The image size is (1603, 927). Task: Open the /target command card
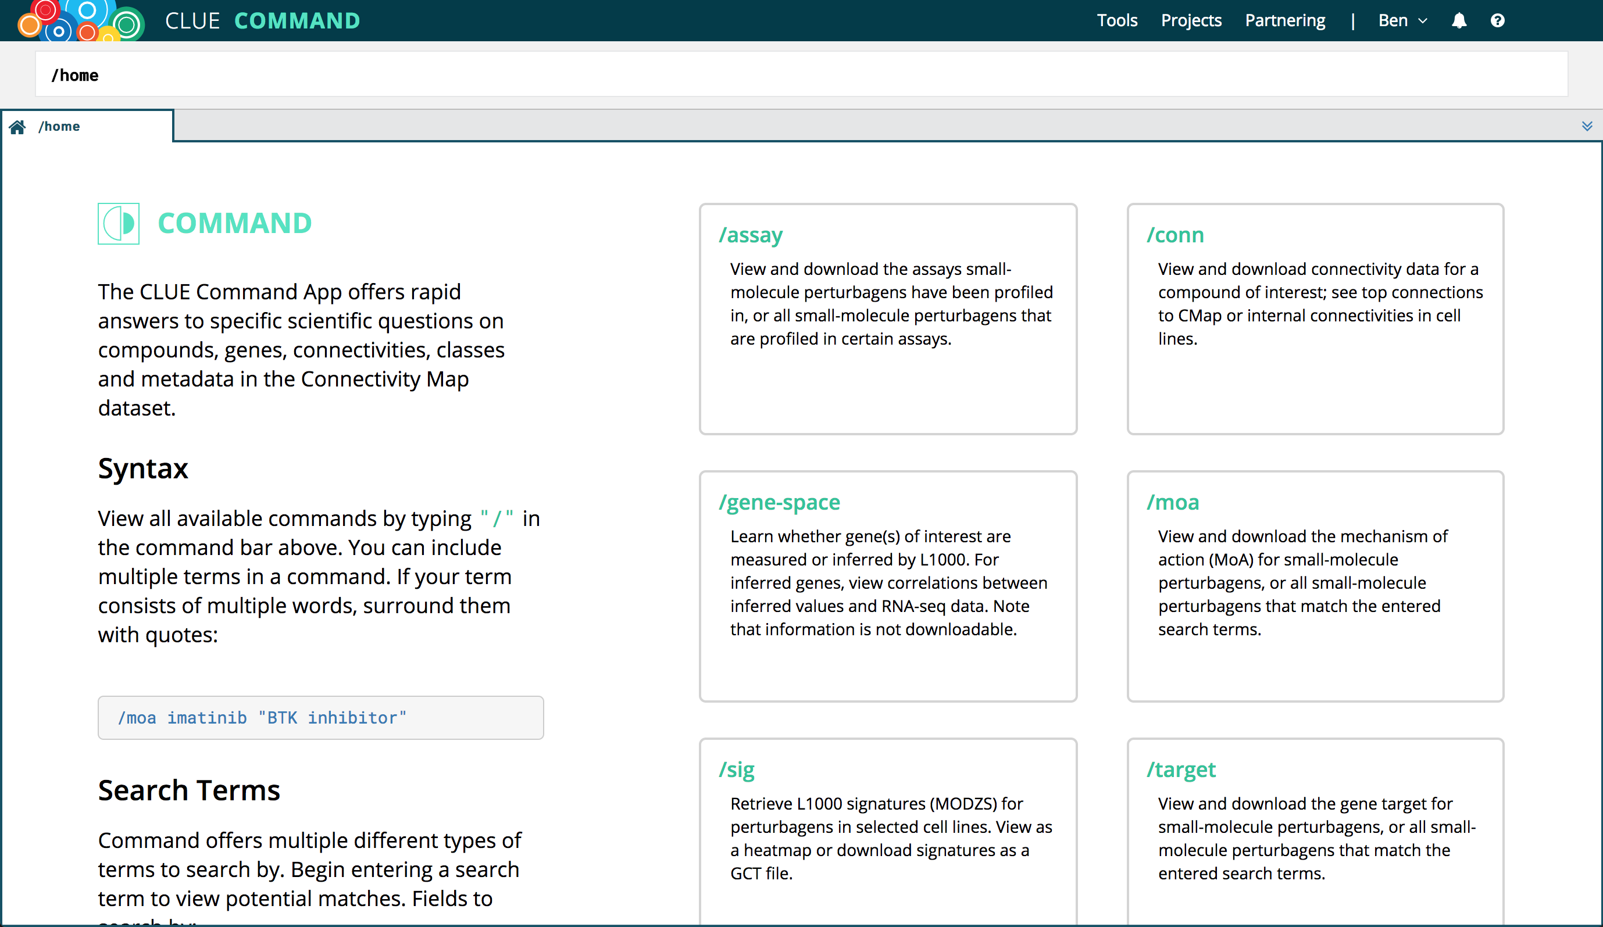(x=1315, y=832)
